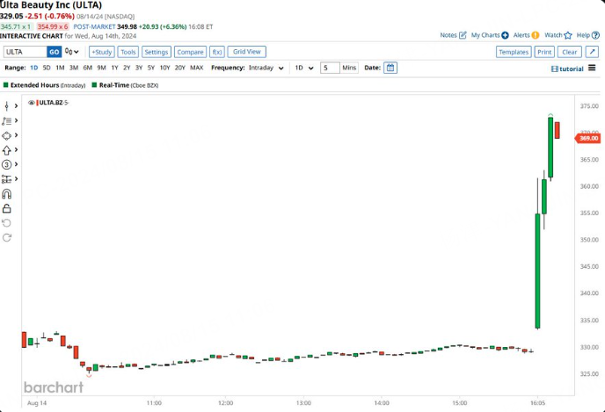Click the Print button
Screen dimensions: 605x412
tap(544, 52)
